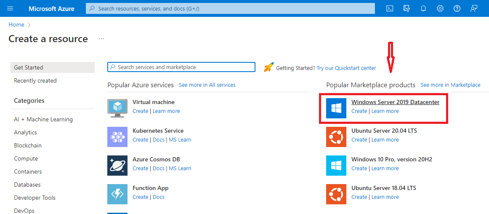489x214 pixels.
Task: Click Create under Ubuntu Server 20.04 LTS
Action: (x=359, y=140)
